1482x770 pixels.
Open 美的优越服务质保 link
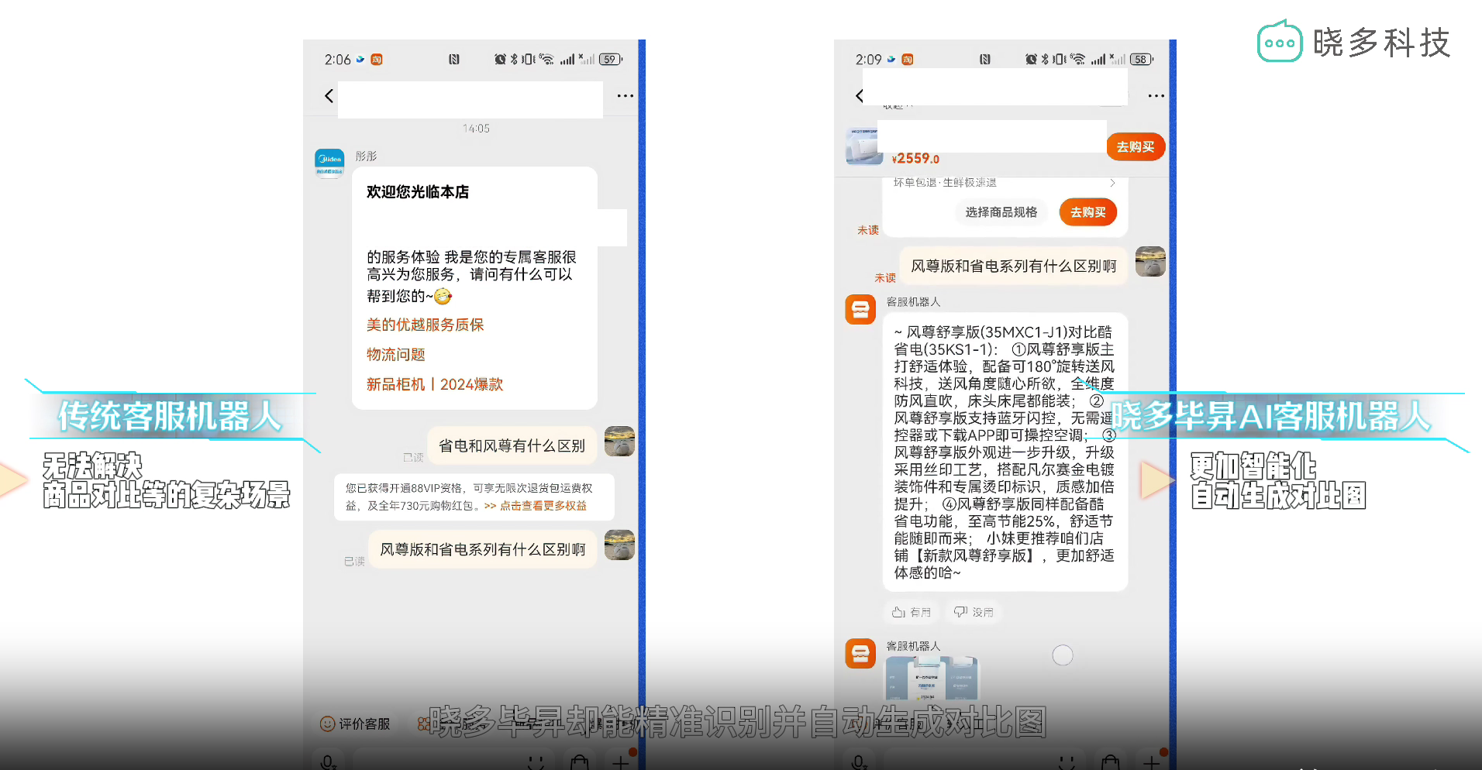click(x=425, y=325)
